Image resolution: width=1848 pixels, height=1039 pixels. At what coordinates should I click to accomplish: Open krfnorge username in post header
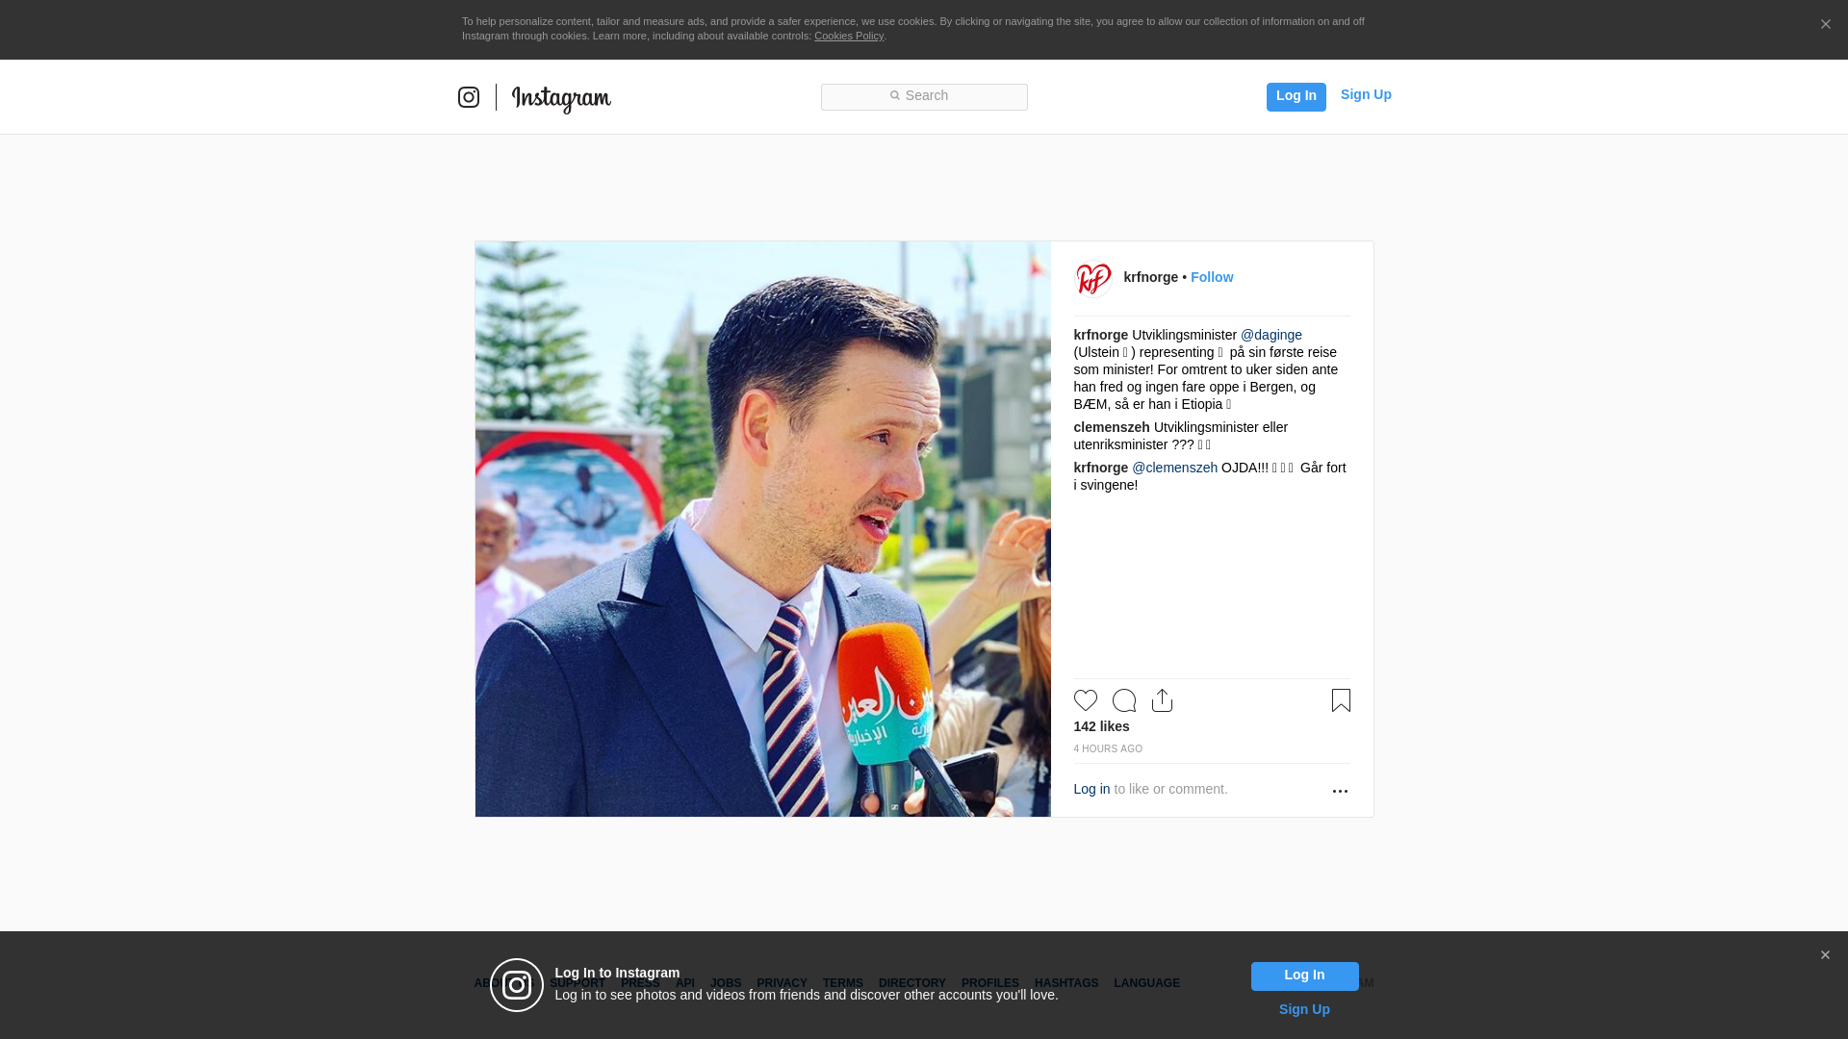click(1150, 277)
